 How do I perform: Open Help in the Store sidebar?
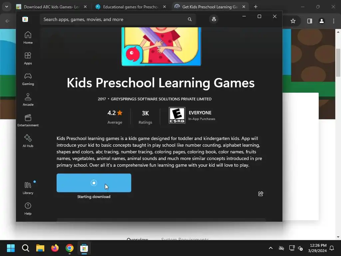(x=28, y=209)
